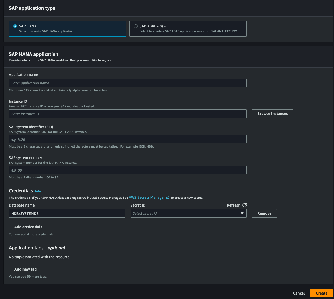Select the SAP ABAP radio option
Viewport: 334px width, 299px height.
click(x=136, y=26)
